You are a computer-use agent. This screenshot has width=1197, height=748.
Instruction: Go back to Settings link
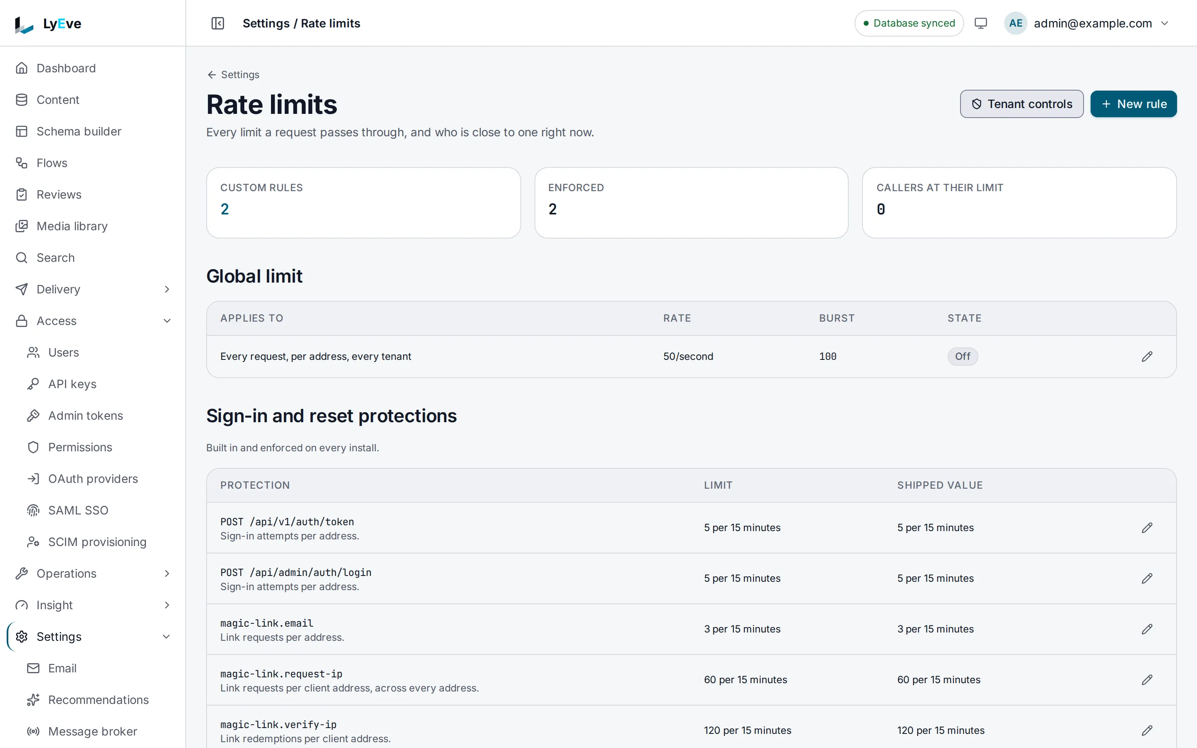click(233, 75)
